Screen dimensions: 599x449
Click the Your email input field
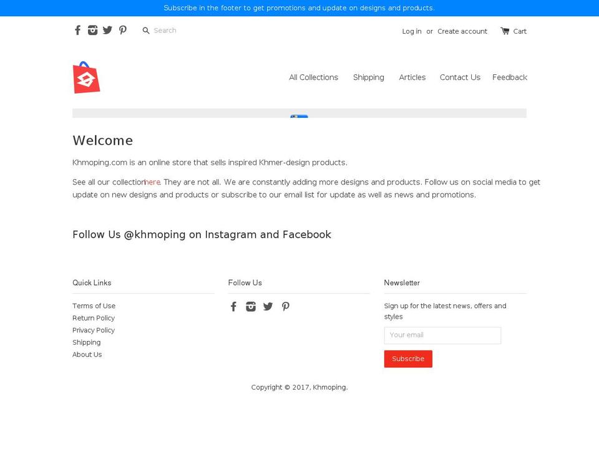(442, 335)
